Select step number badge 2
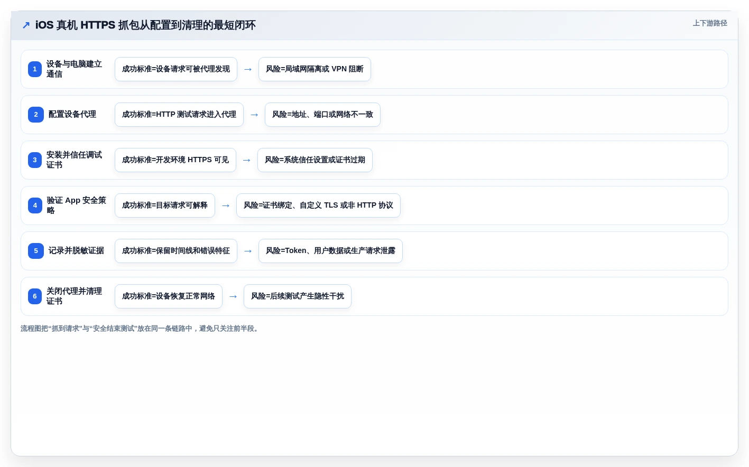 click(36, 115)
